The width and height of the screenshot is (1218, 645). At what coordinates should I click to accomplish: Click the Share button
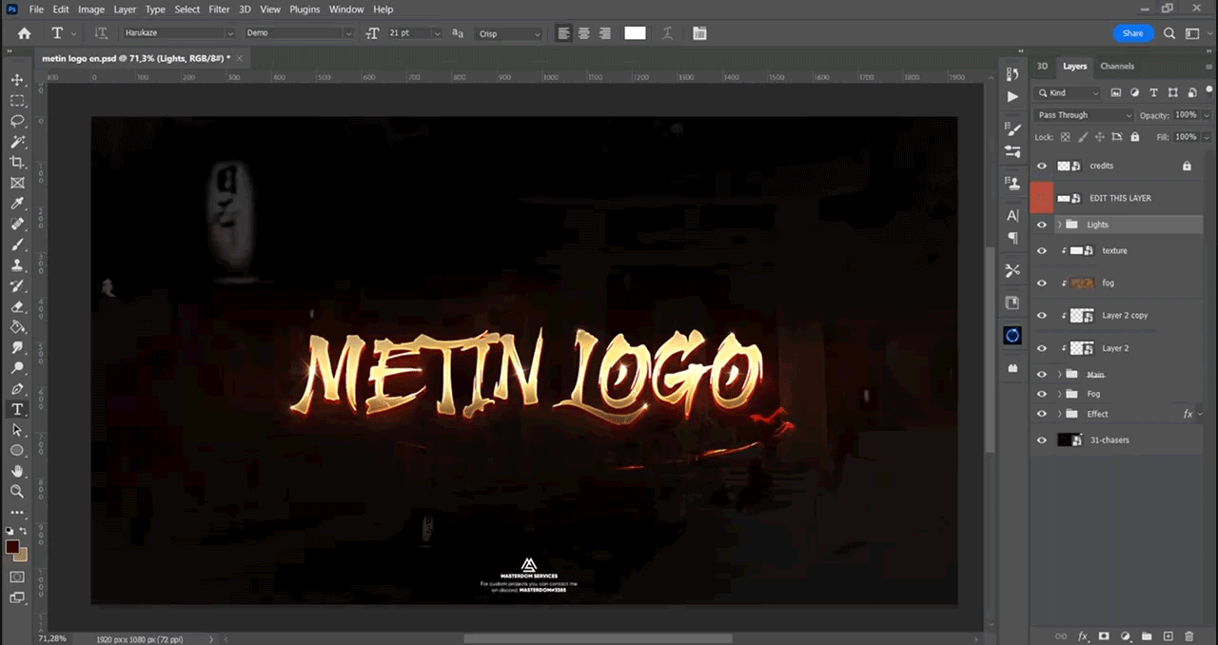(1132, 32)
